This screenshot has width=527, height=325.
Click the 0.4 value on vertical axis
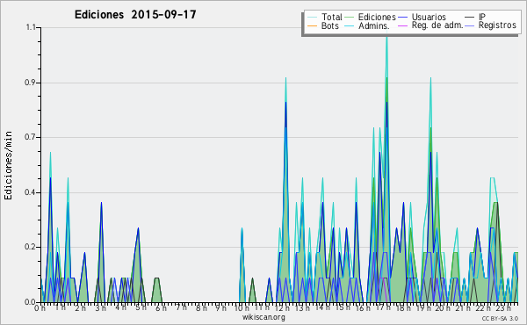30,192
